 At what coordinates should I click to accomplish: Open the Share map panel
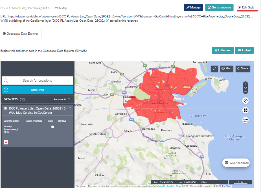click(x=243, y=68)
